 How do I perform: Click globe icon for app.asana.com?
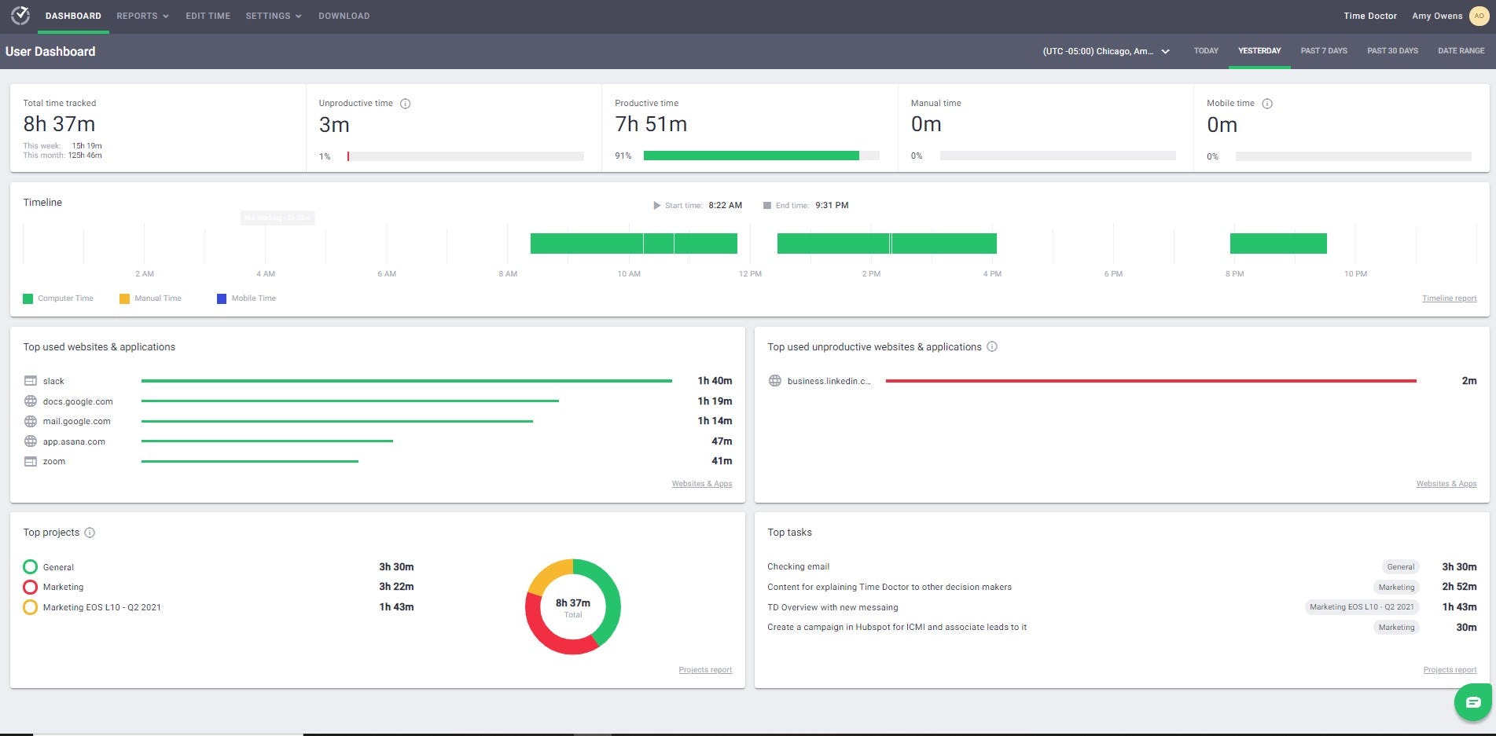click(31, 441)
